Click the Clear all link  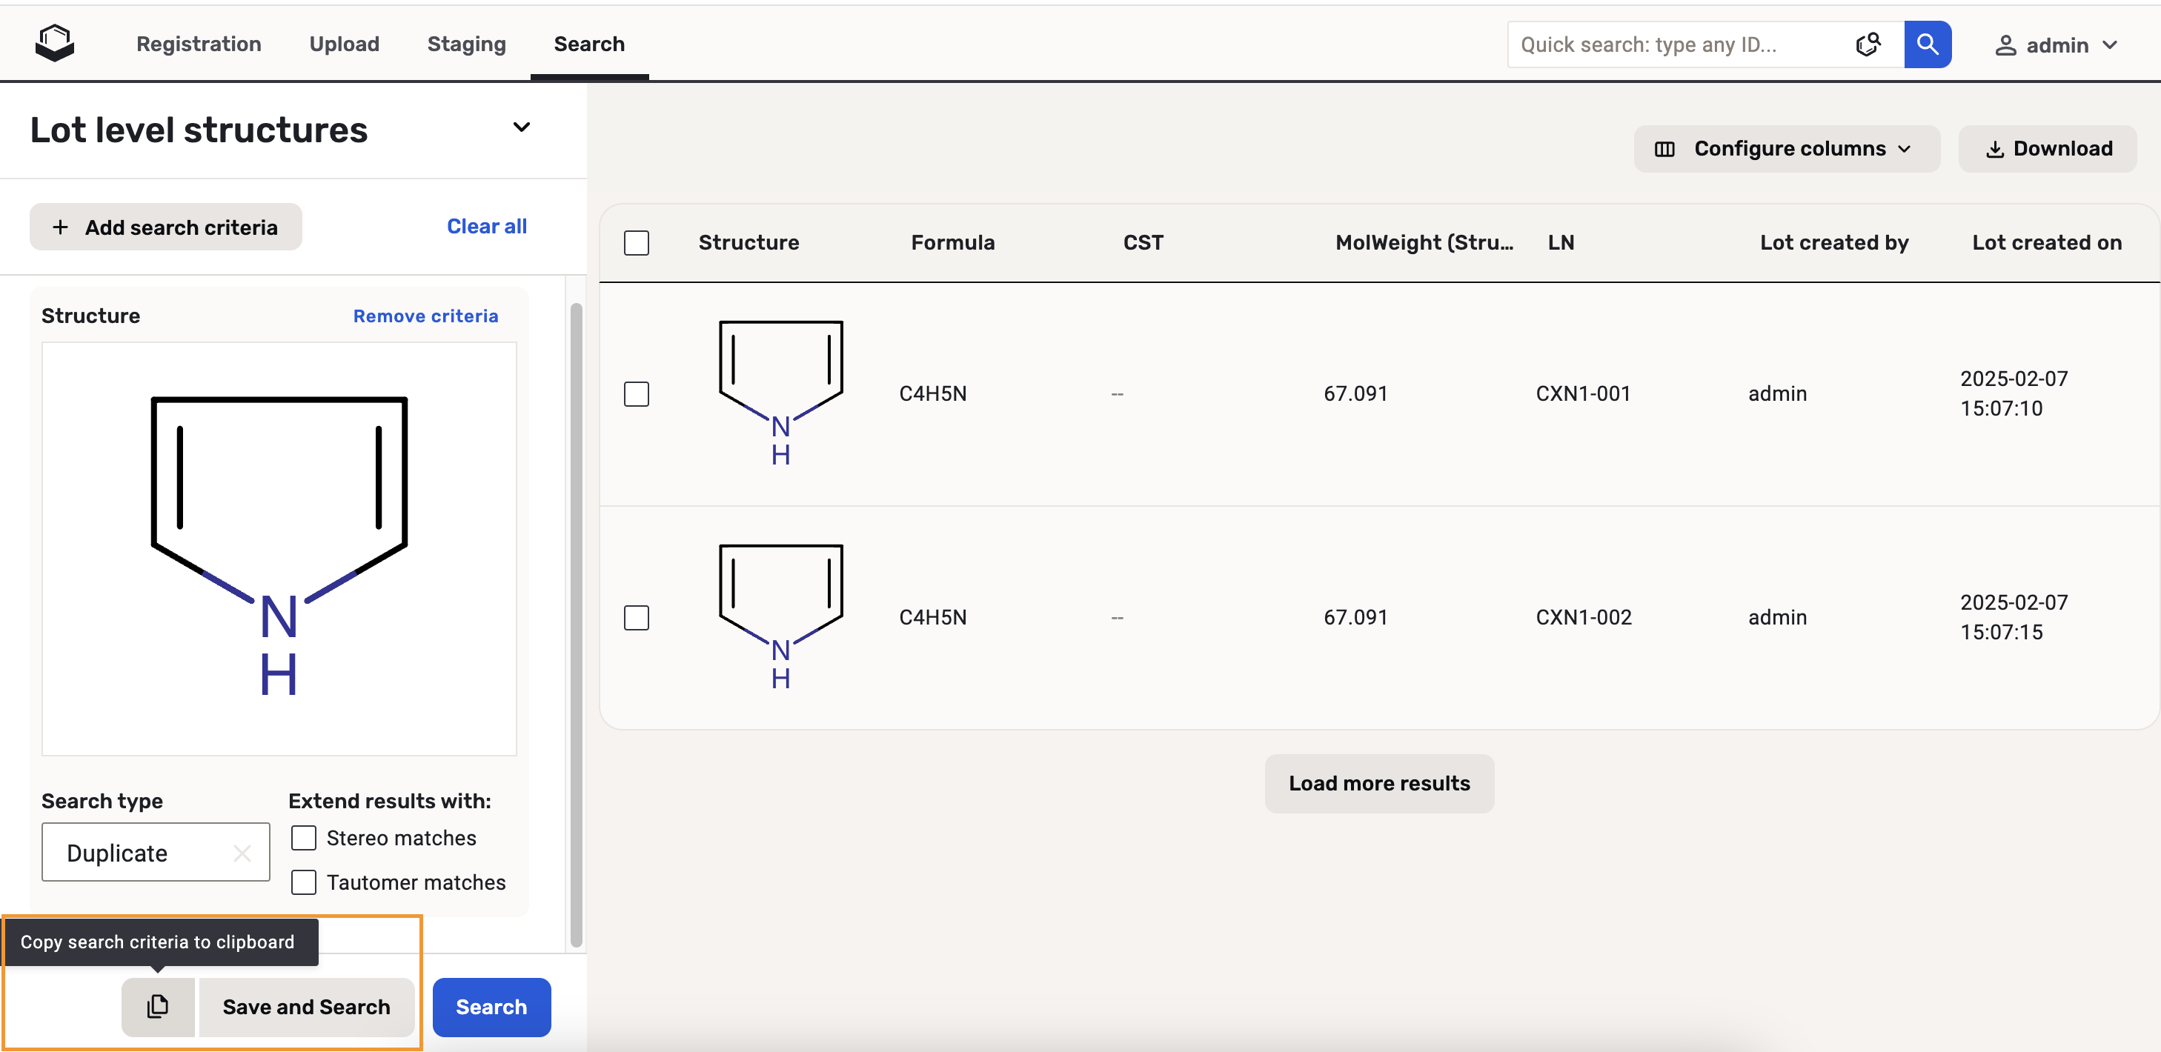click(487, 226)
